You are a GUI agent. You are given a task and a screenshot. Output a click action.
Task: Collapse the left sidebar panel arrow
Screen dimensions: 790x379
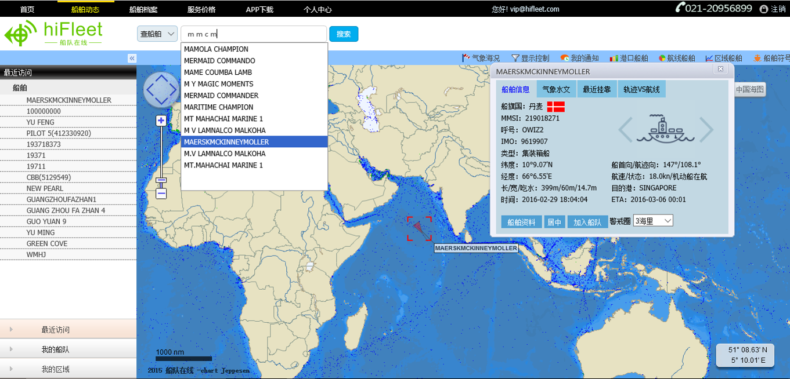(132, 58)
